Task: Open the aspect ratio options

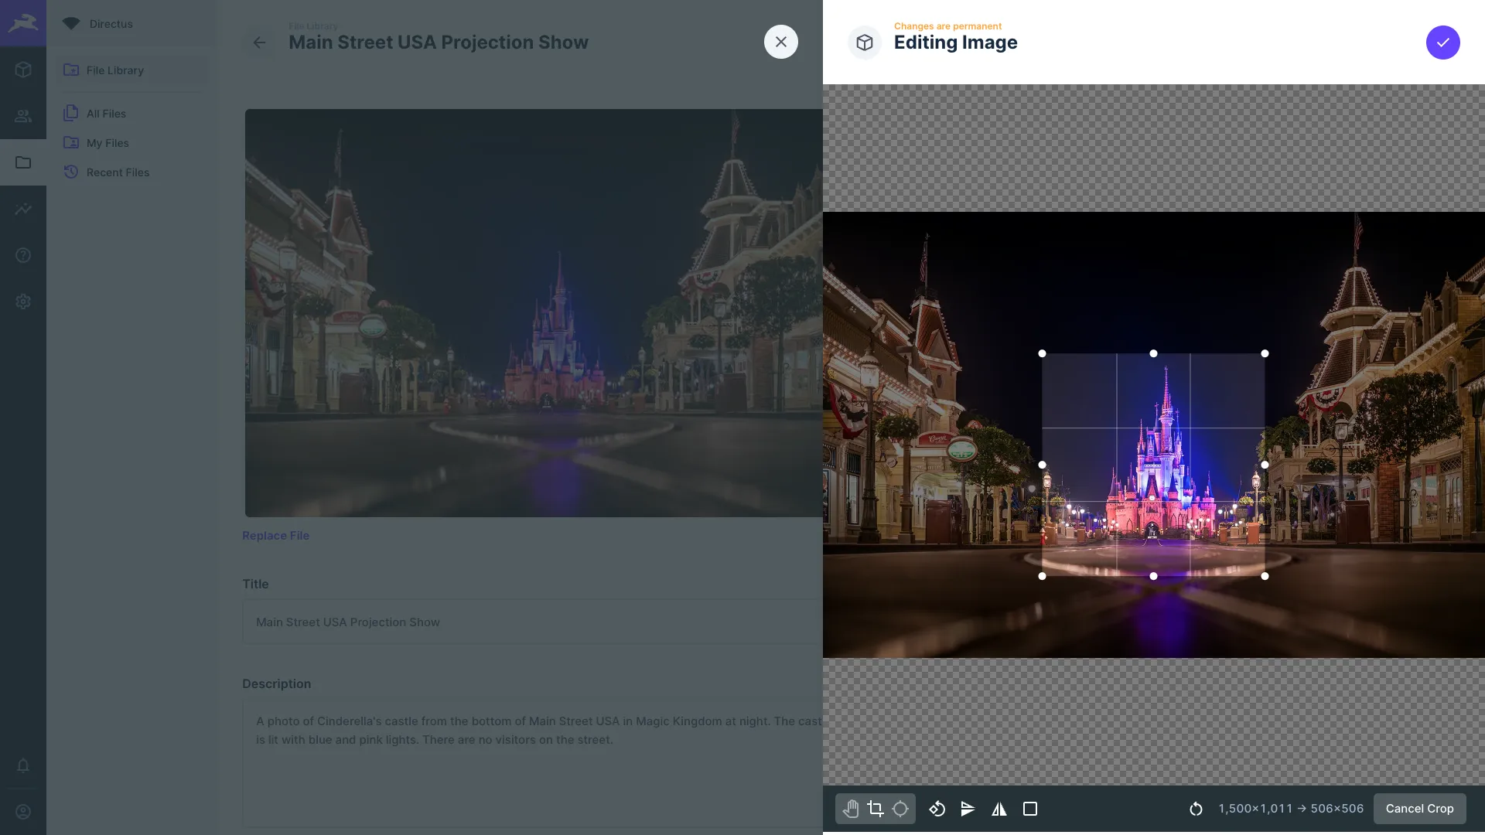Action: (x=1029, y=809)
